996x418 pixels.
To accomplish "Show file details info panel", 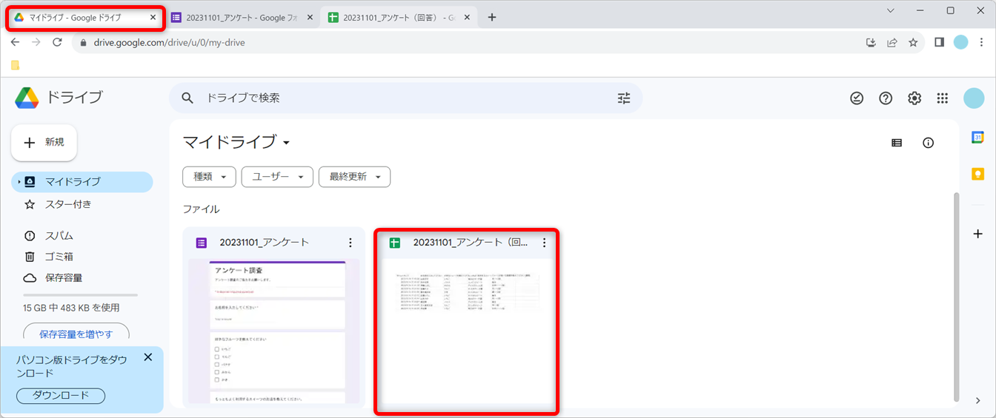I will tap(928, 143).
